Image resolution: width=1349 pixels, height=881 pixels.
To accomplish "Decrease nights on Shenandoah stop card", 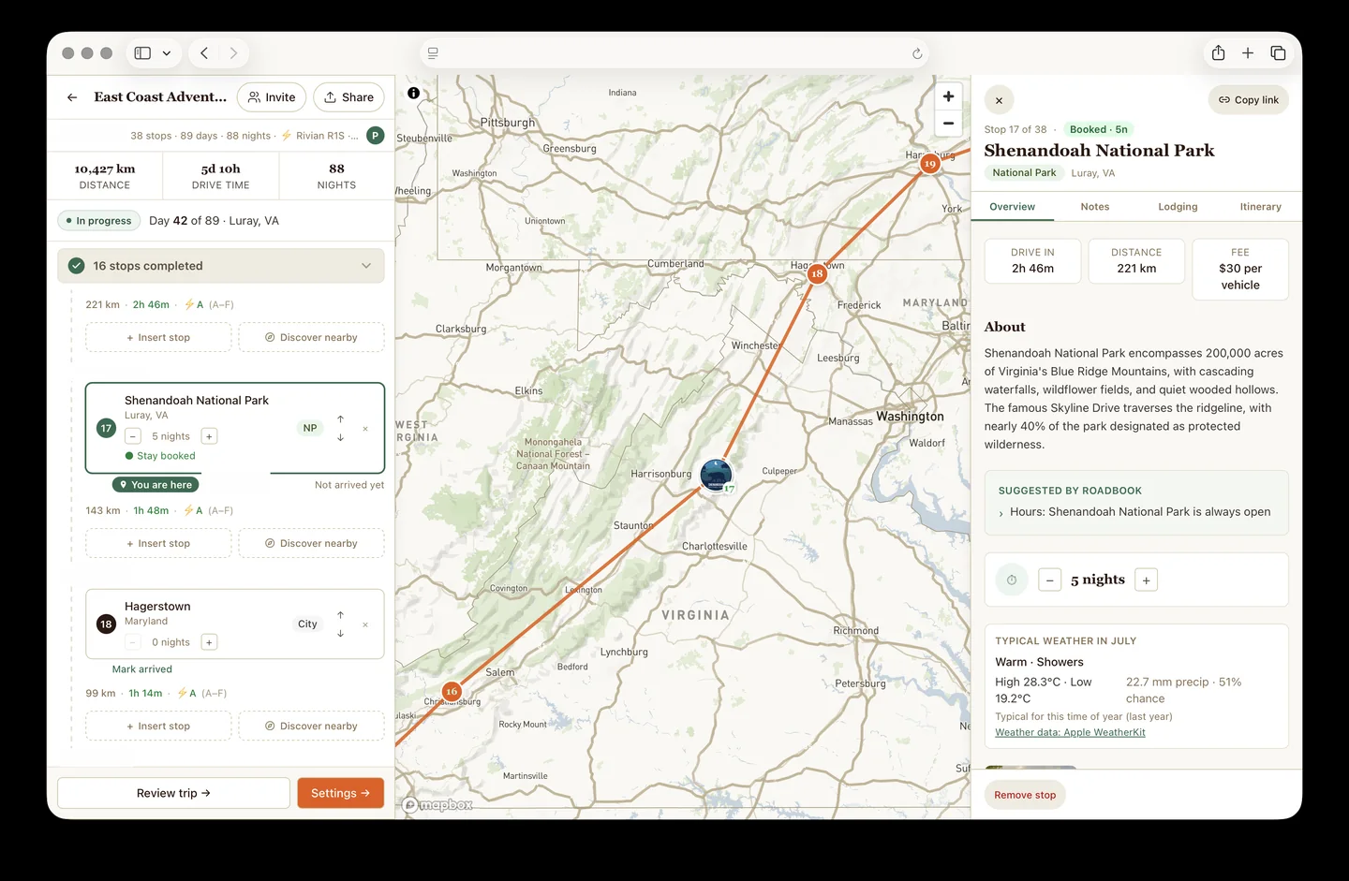I will pos(133,436).
